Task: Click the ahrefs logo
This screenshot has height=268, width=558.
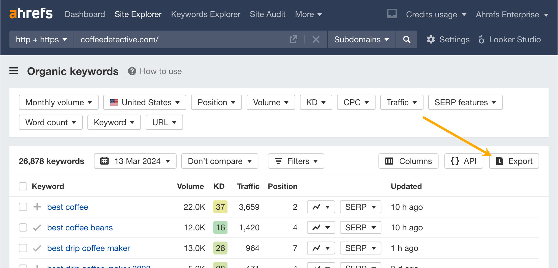Action: tap(31, 13)
